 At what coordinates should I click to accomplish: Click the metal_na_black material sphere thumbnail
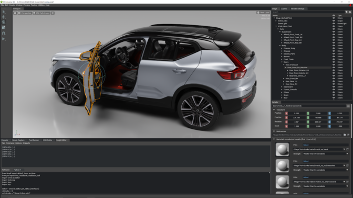282,149
